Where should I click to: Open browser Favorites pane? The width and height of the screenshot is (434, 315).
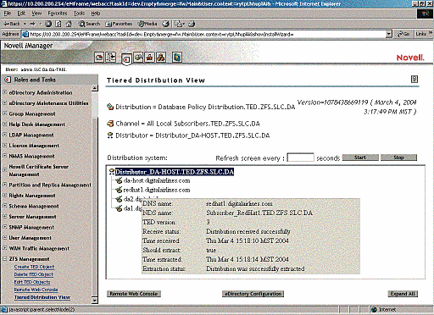119,24
